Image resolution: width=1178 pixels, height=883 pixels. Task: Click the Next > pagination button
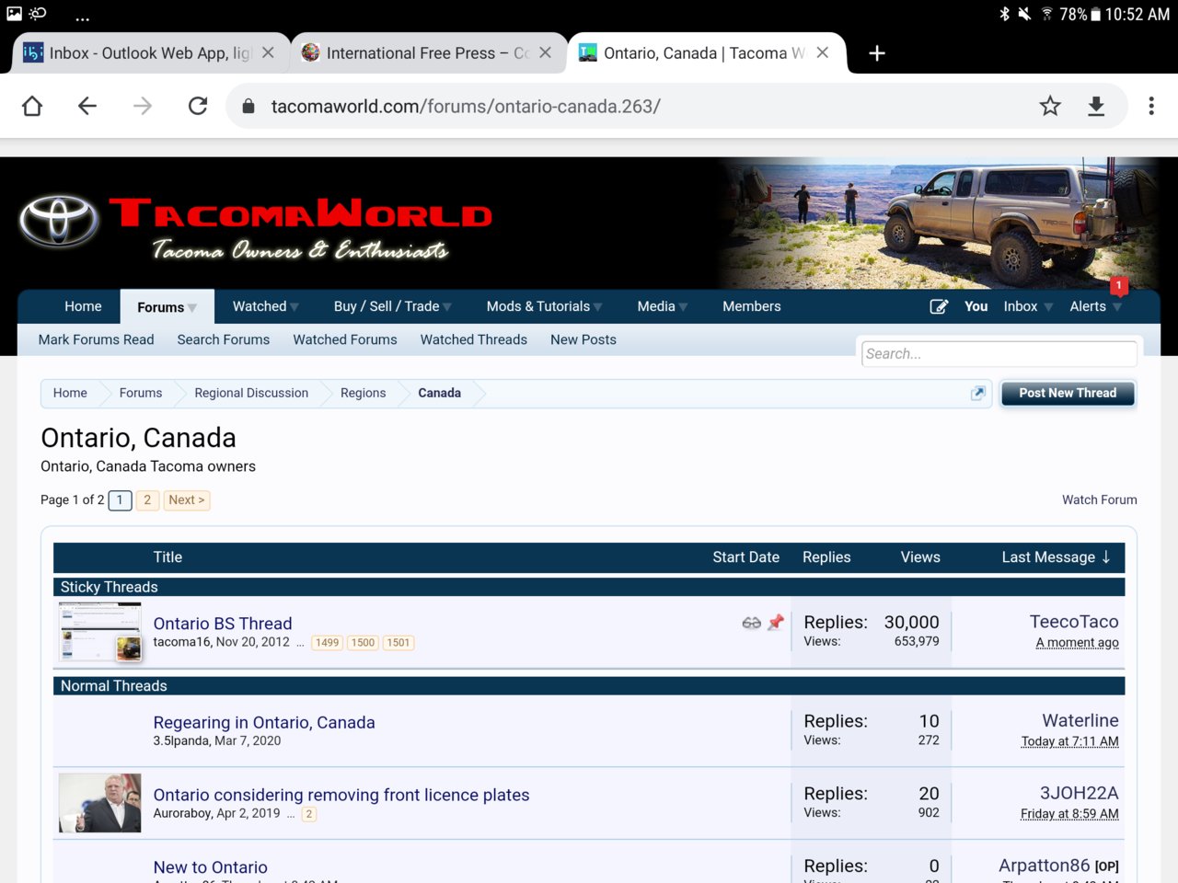pos(187,499)
